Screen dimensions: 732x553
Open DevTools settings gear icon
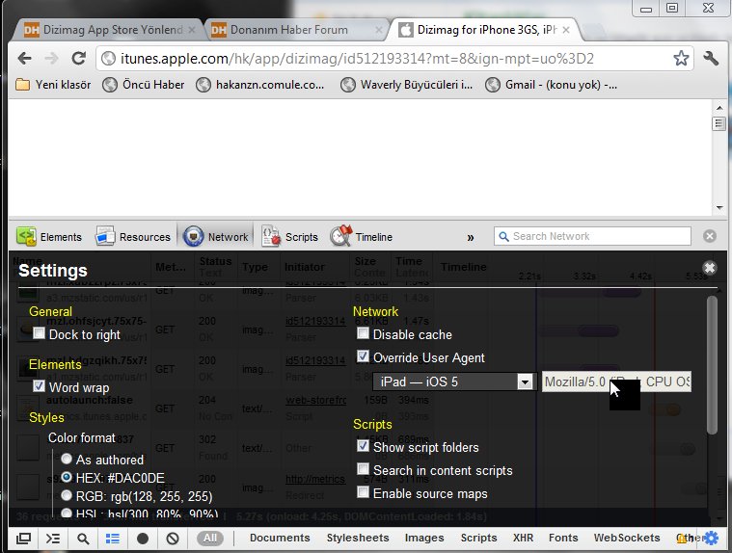pyautogui.click(x=712, y=539)
